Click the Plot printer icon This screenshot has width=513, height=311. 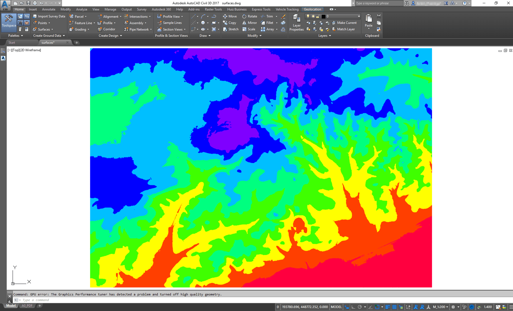(x=35, y=3)
